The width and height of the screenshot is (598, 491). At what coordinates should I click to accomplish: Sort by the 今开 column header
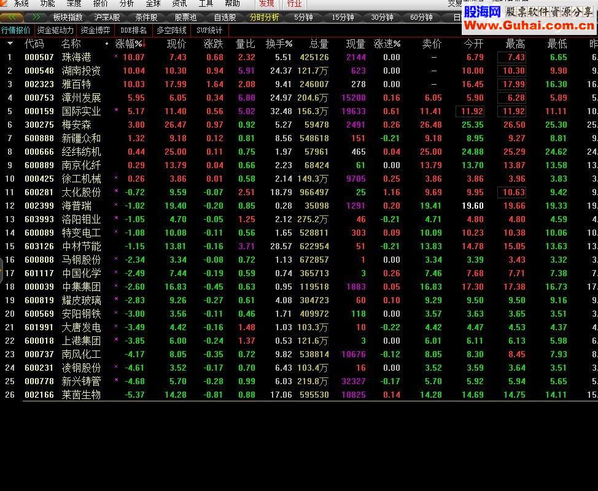[x=473, y=44]
